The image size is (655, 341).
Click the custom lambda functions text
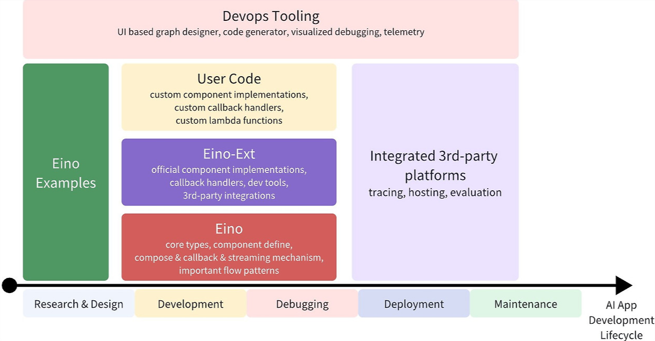click(229, 120)
